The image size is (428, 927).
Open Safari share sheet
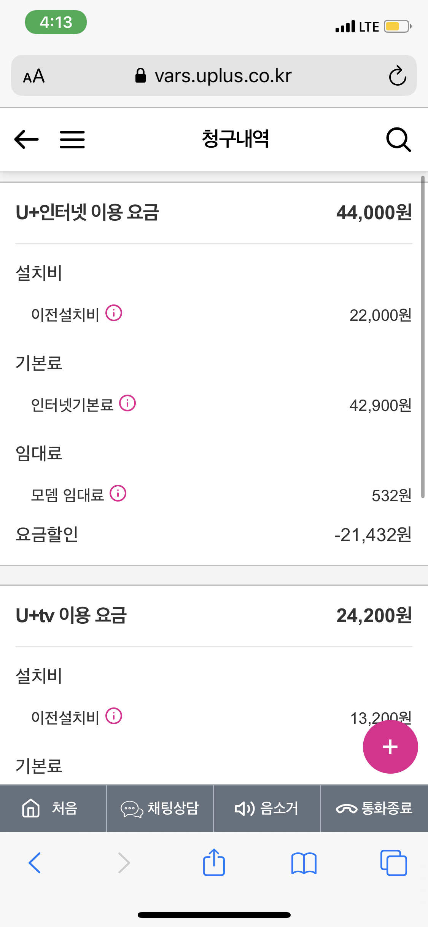(x=214, y=862)
